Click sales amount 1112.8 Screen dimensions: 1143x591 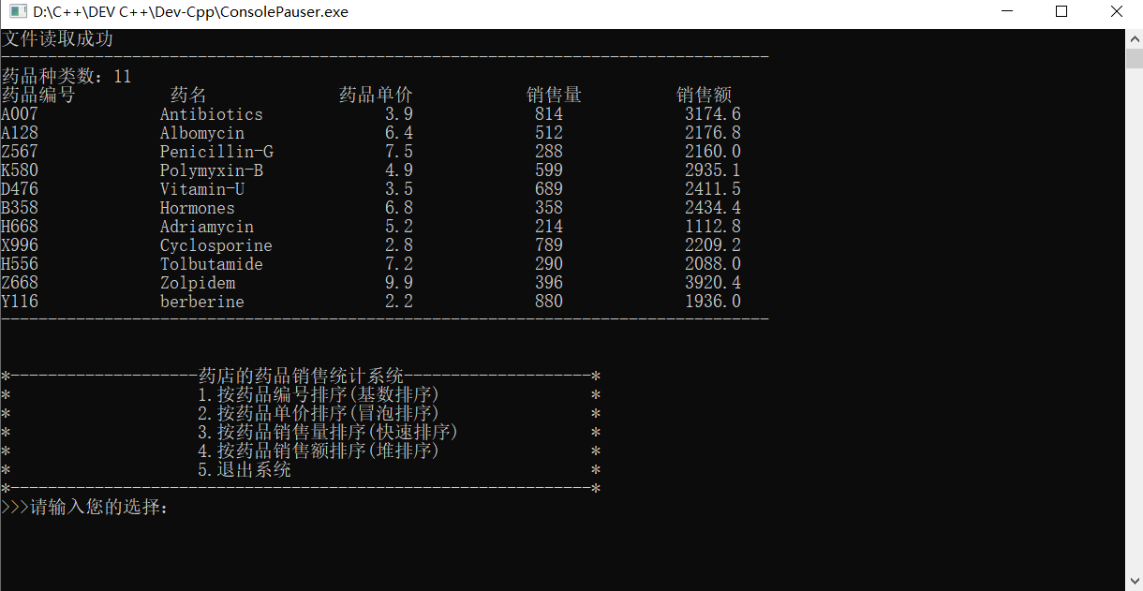(x=713, y=227)
